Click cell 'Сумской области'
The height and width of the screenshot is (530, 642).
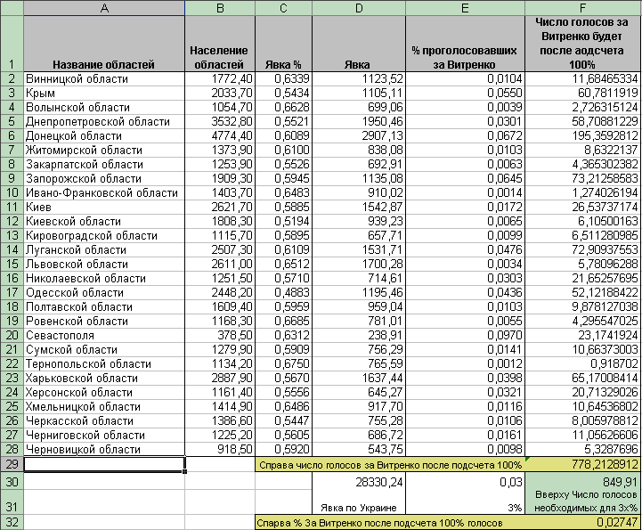[104, 349]
